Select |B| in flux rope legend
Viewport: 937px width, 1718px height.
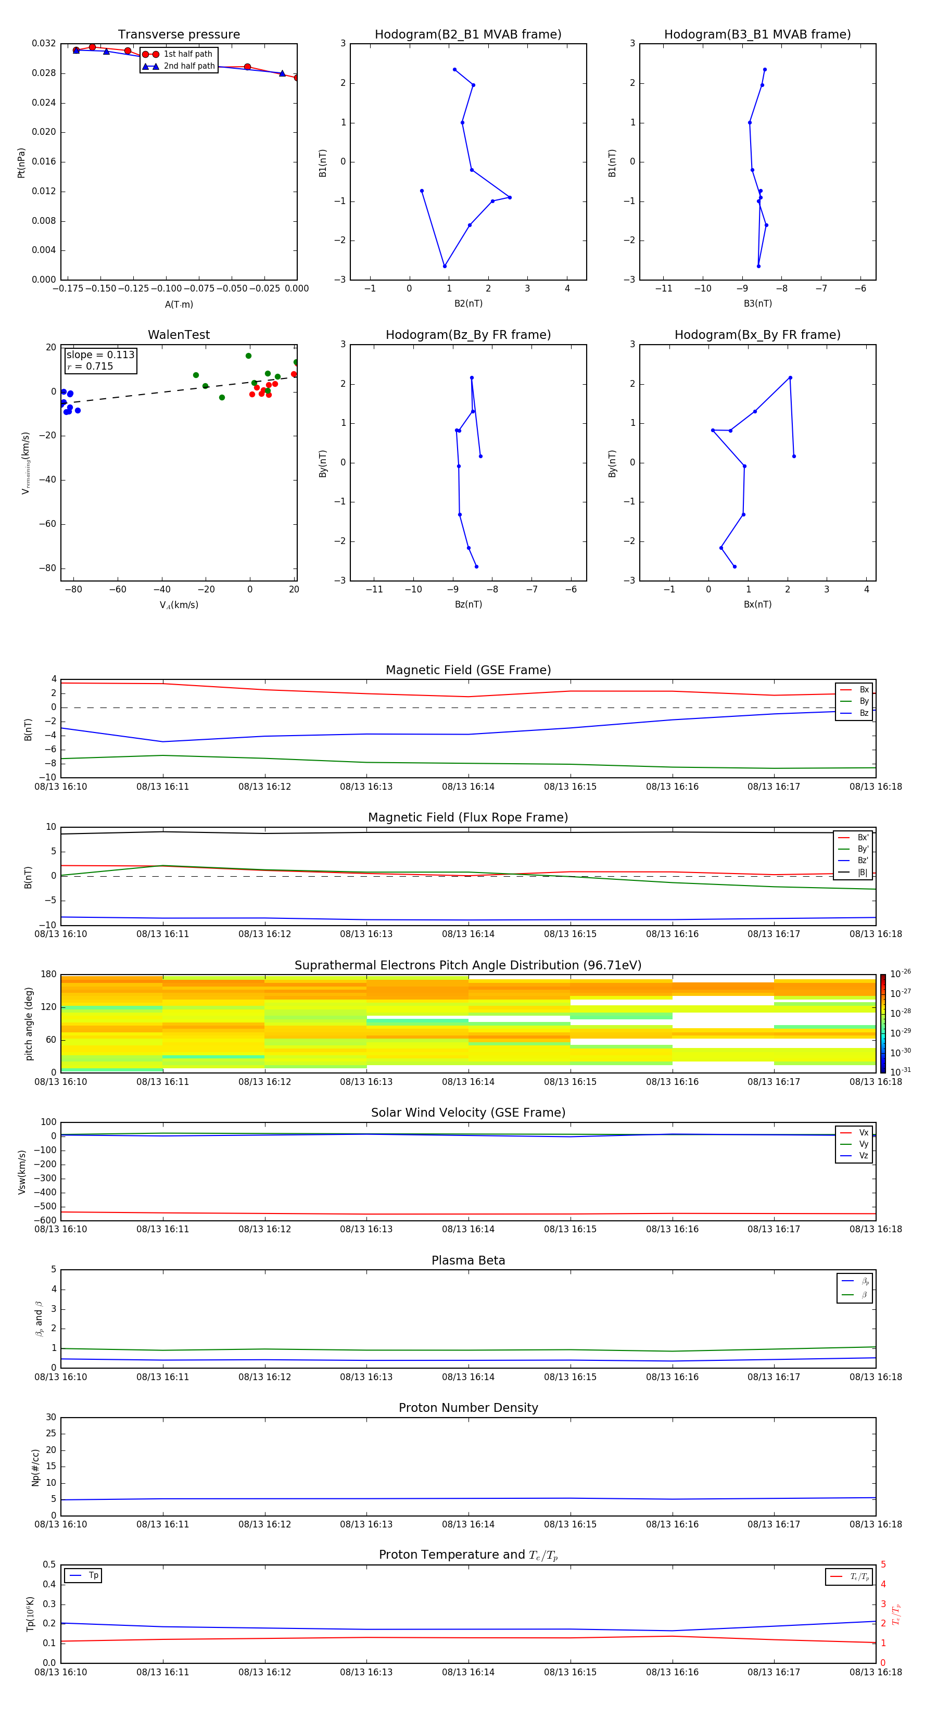pos(854,873)
